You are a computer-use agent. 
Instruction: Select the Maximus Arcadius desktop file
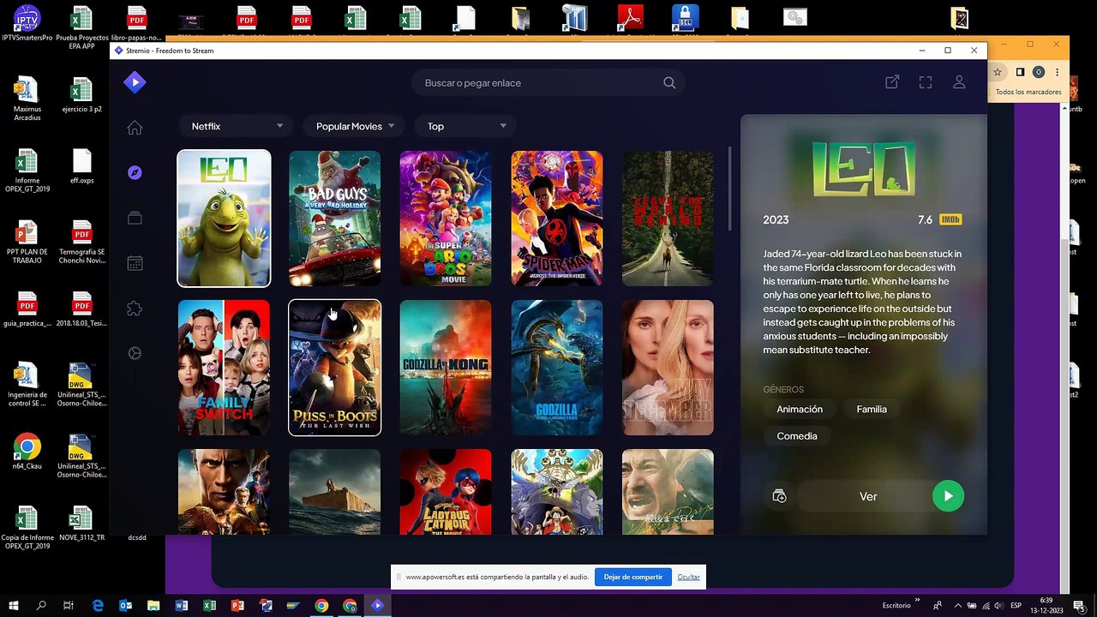click(x=27, y=99)
